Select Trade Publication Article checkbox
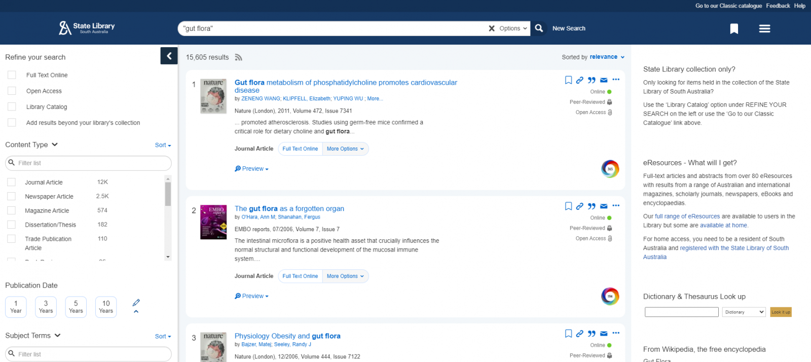The width and height of the screenshot is (811, 362). click(11, 239)
